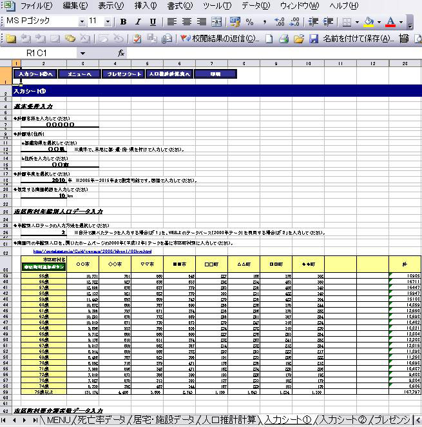Click the insert function fx icon
The width and height of the screenshot is (422, 427).
[121, 53]
